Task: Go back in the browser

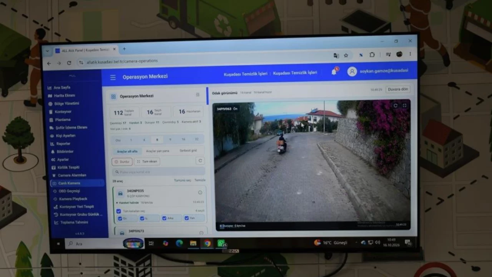Action: click(x=49, y=63)
